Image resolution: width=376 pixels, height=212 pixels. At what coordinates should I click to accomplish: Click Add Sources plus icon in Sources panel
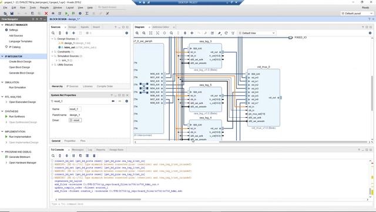click(x=73, y=33)
